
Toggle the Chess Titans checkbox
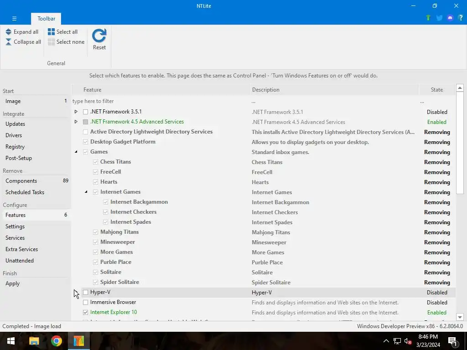pyautogui.click(x=95, y=162)
